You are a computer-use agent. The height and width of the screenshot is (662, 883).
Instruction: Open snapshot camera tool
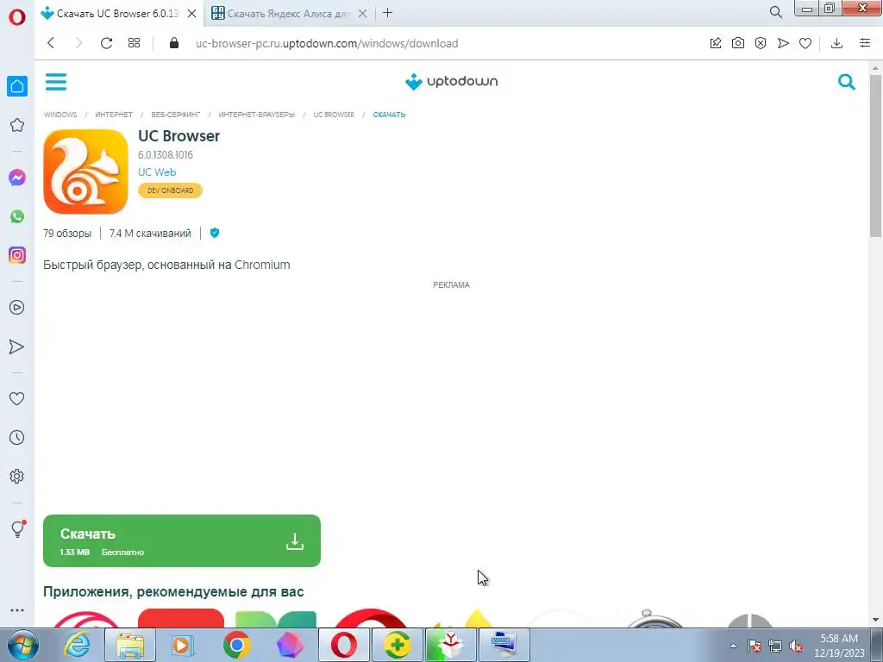[x=738, y=43]
